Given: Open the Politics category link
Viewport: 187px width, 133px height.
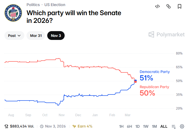Looking at the screenshot, I should [x=33, y=5].
